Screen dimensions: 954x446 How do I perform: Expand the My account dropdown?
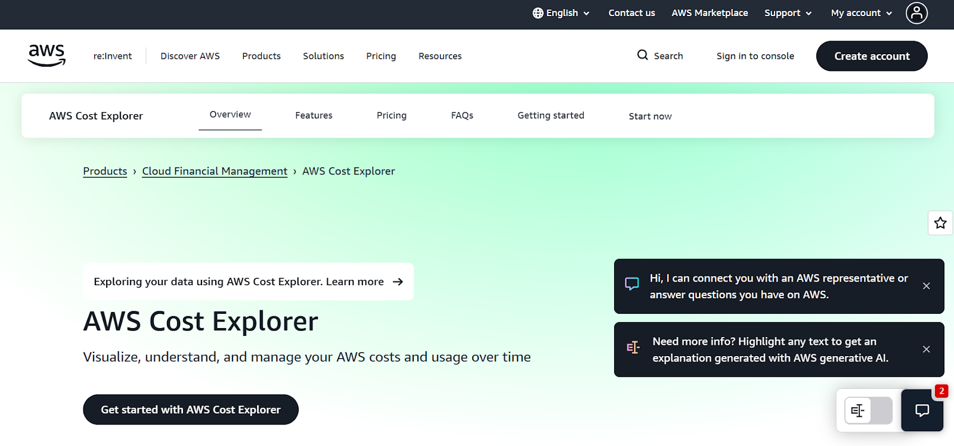coord(861,13)
